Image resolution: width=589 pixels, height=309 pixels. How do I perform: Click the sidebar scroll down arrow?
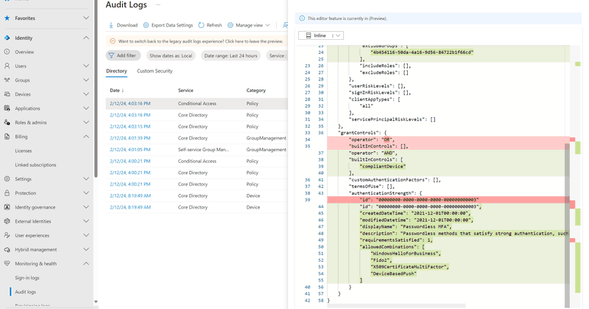click(96, 302)
